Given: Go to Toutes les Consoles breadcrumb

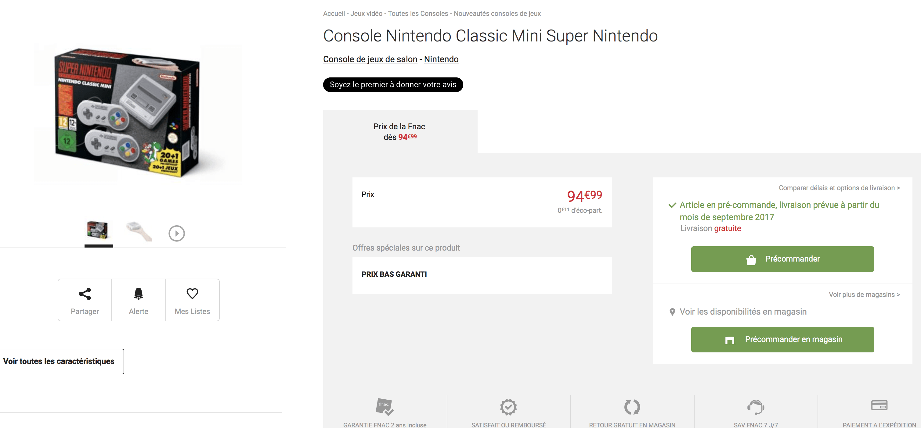Looking at the screenshot, I should pos(417,14).
